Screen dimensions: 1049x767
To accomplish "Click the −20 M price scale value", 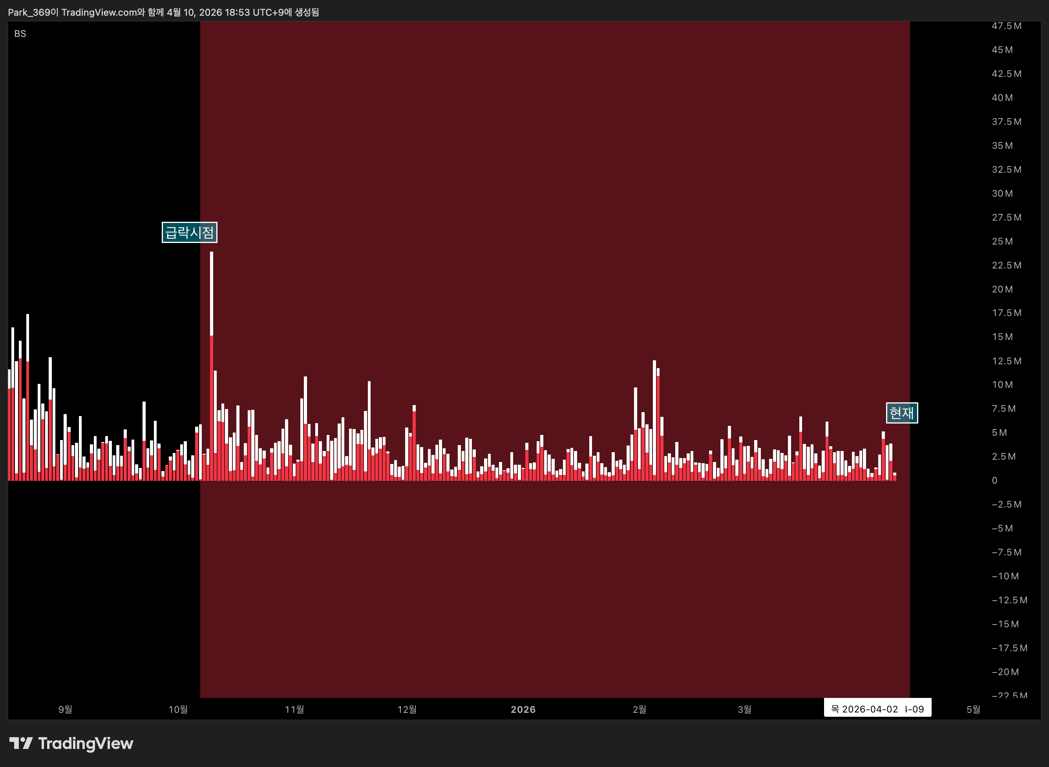I will (1005, 672).
